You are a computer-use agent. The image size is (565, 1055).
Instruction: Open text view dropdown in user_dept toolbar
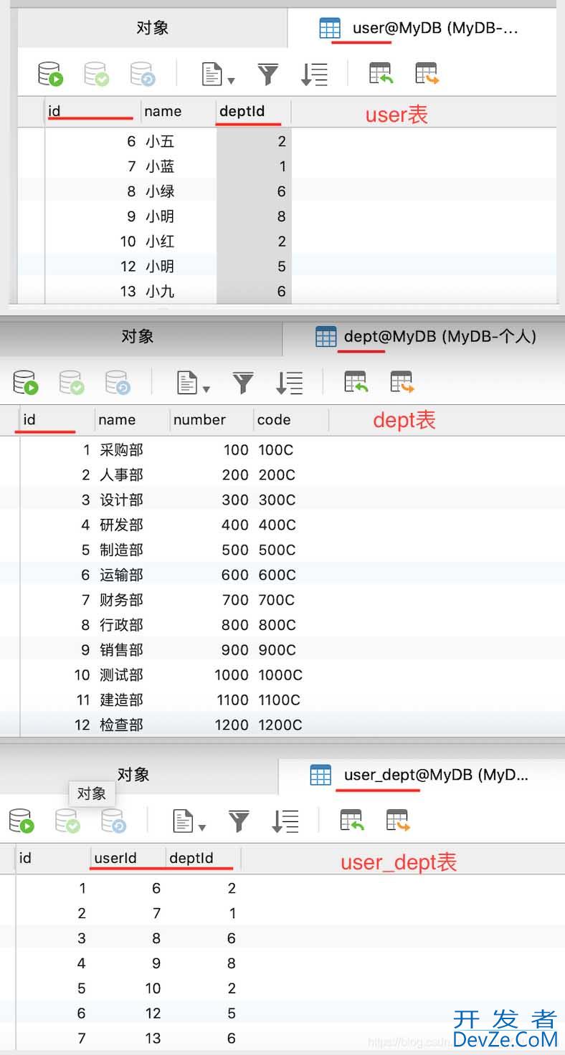pyautogui.click(x=189, y=821)
